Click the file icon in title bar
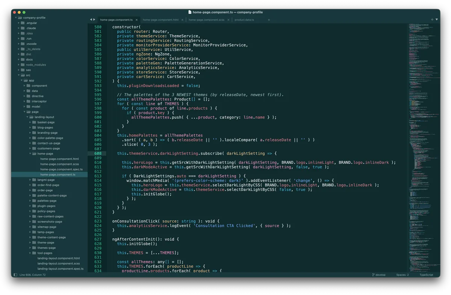The height and width of the screenshot is (295, 451). click(190, 12)
